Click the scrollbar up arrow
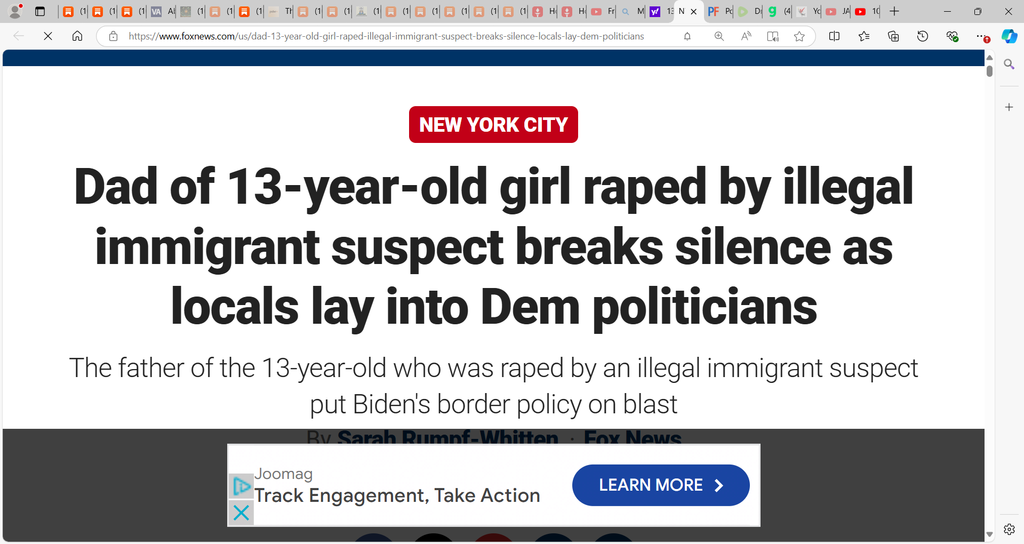This screenshot has width=1024, height=544. pyautogui.click(x=989, y=58)
